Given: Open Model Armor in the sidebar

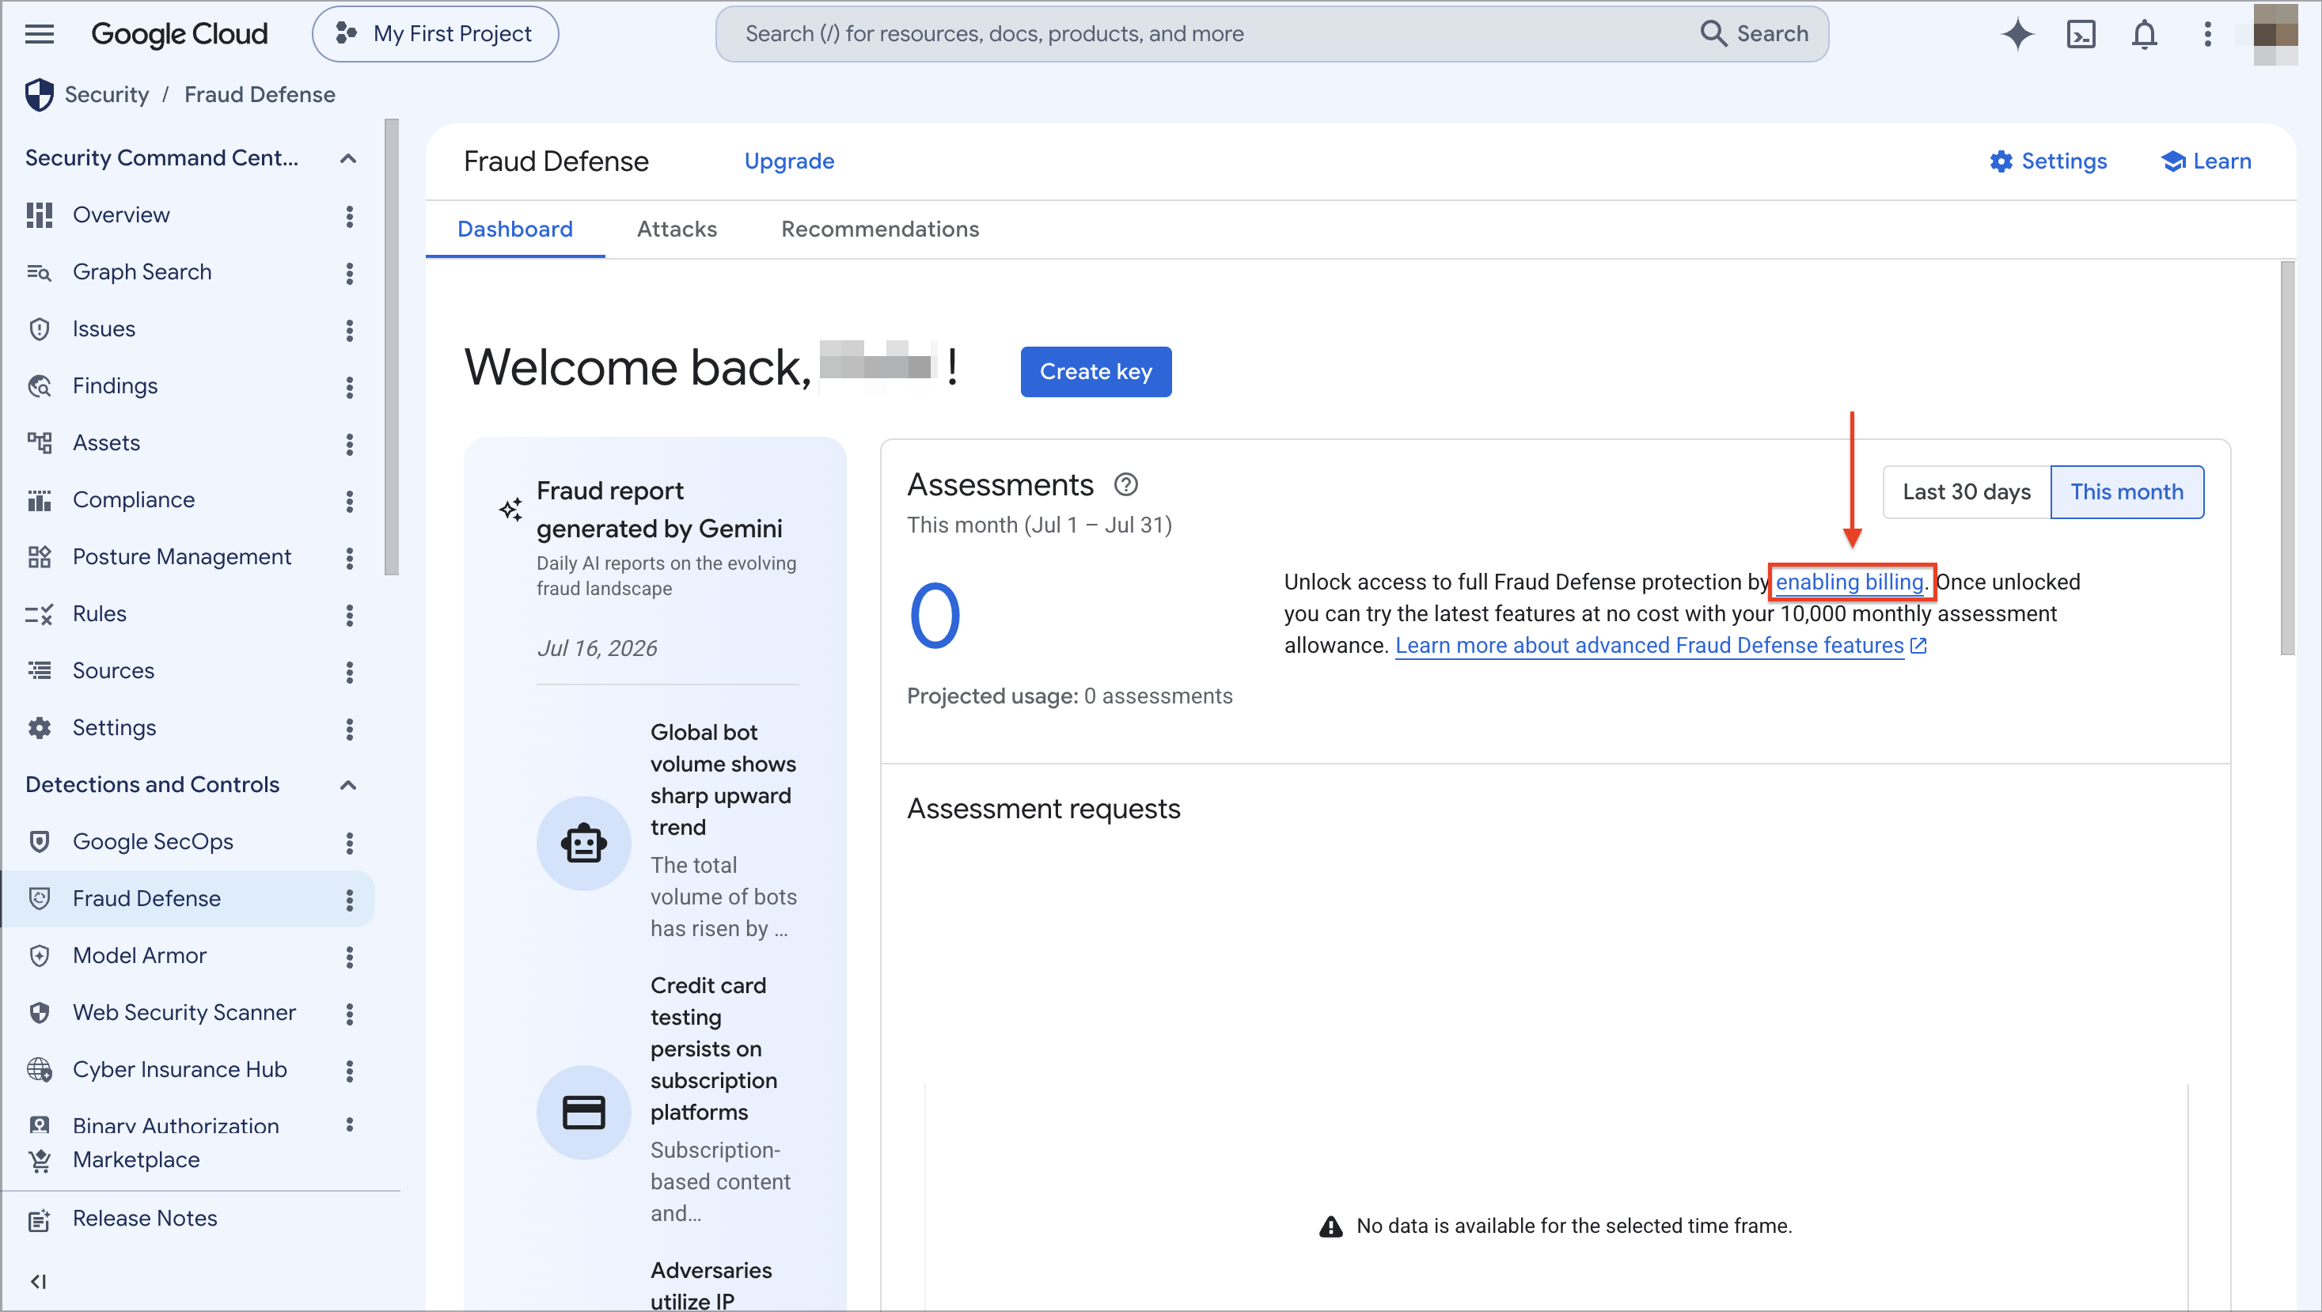Looking at the screenshot, I should pyautogui.click(x=138, y=955).
